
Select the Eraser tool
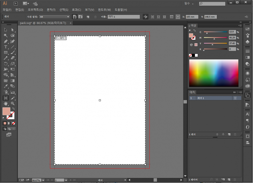pyautogui.click(x=12, y=58)
